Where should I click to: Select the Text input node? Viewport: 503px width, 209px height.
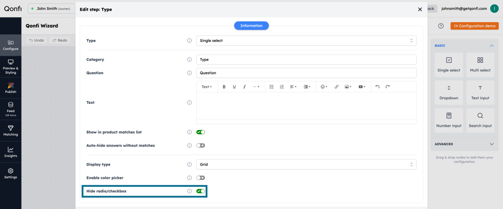point(480,92)
